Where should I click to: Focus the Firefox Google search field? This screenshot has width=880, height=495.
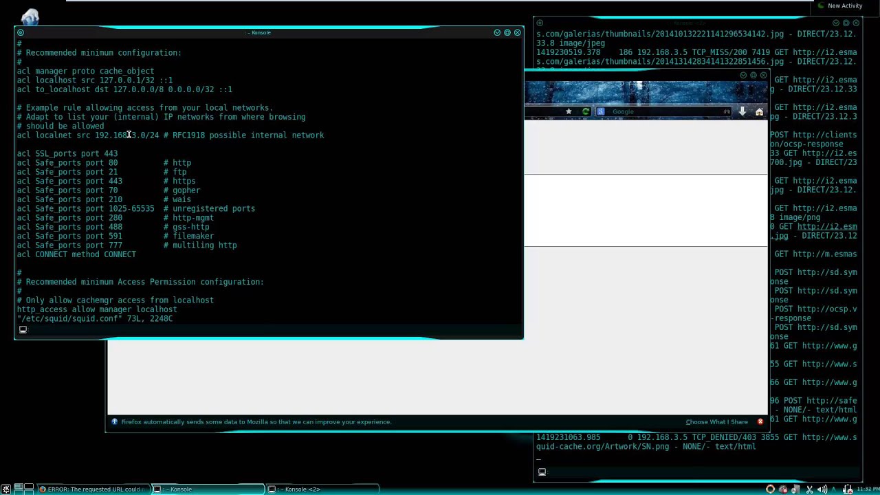[x=663, y=111]
